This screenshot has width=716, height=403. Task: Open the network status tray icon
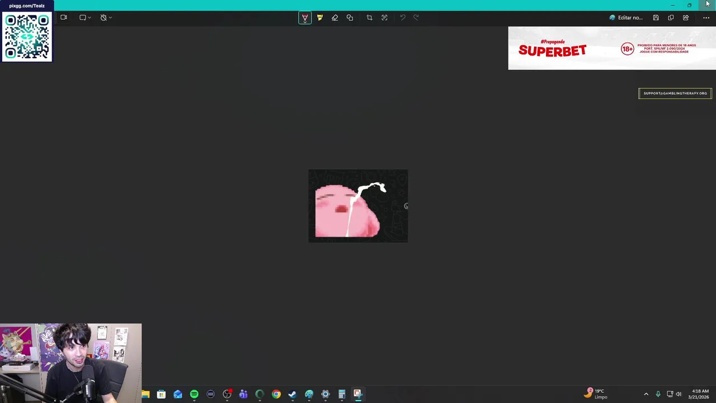669,395
